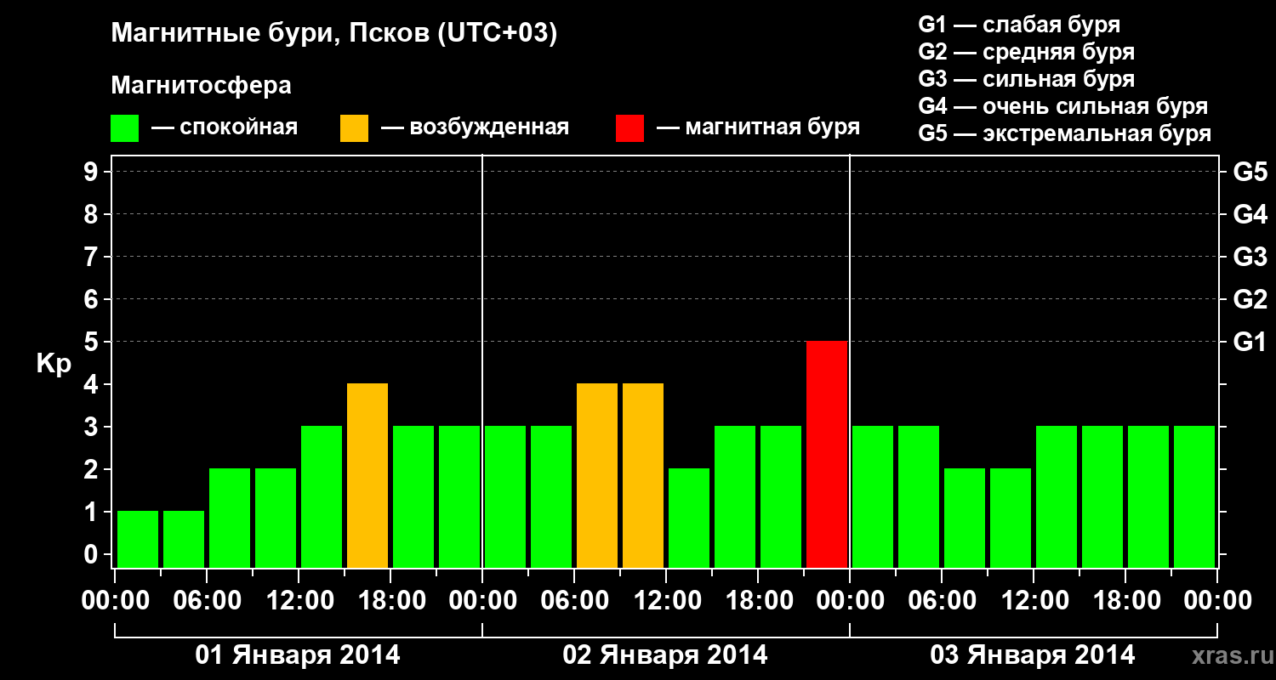This screenshot has height=680, width=1276.
Task: Click the G5 label on right axis
Action: tap(1250, 172)
